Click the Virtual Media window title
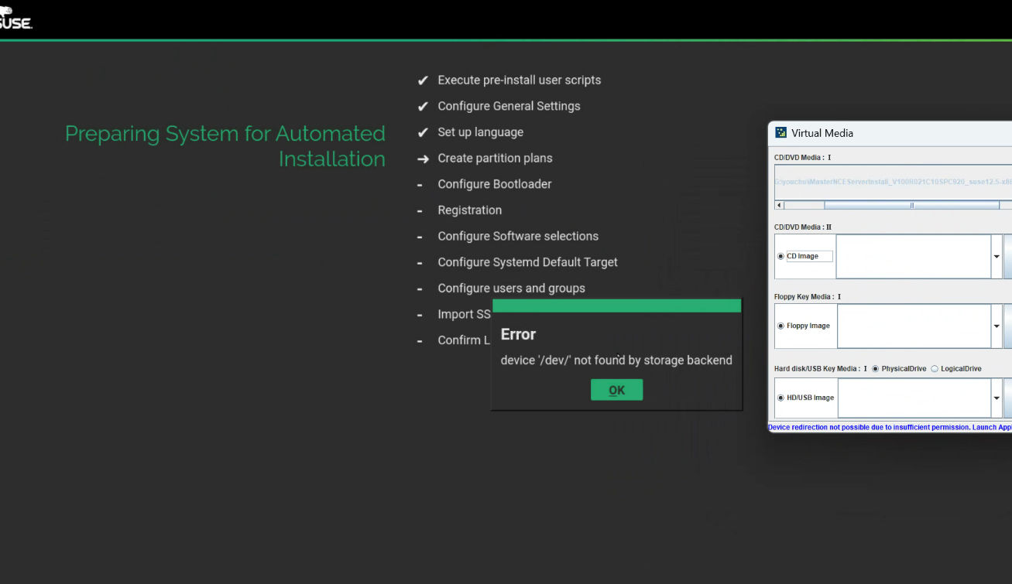The image size is (1012, 584). pos(822,133)
